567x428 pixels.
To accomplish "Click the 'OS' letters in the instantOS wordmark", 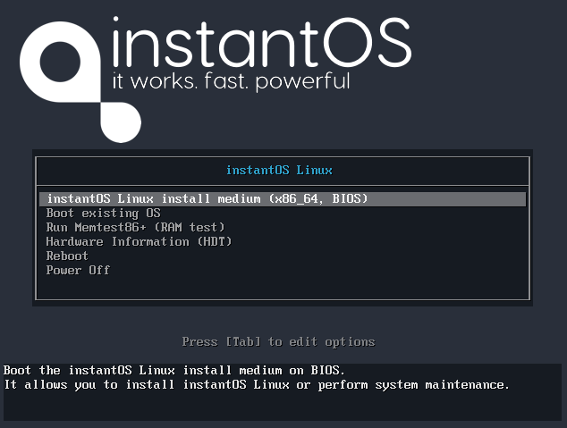I will click(x=376, y=42).
